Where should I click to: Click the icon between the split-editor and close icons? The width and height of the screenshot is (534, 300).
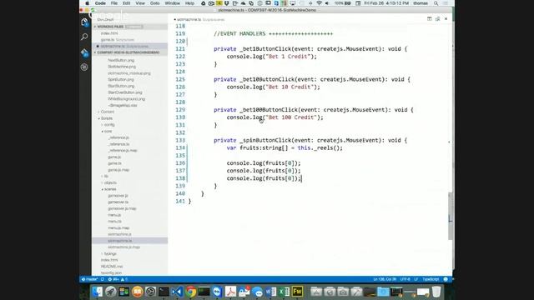tap(437, 19)
